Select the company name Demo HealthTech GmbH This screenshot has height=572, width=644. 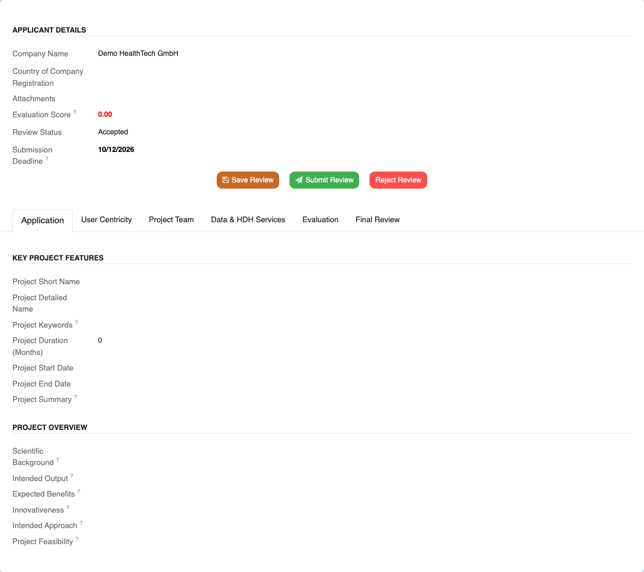click(x=138, y=53)
